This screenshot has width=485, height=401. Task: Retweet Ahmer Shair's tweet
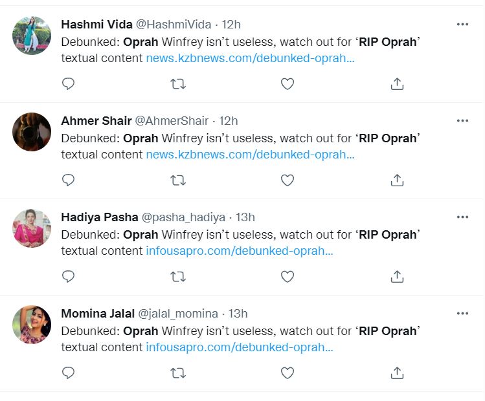[177, 180]
